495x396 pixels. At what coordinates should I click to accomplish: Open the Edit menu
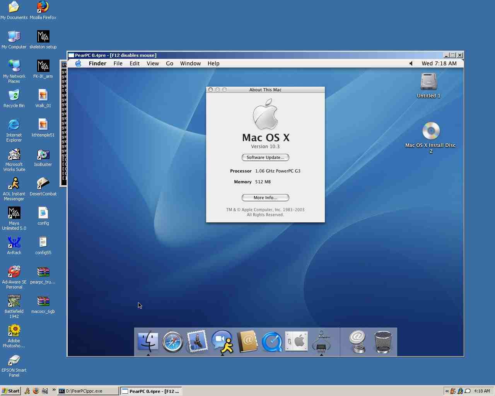click(x=135, y=63)
